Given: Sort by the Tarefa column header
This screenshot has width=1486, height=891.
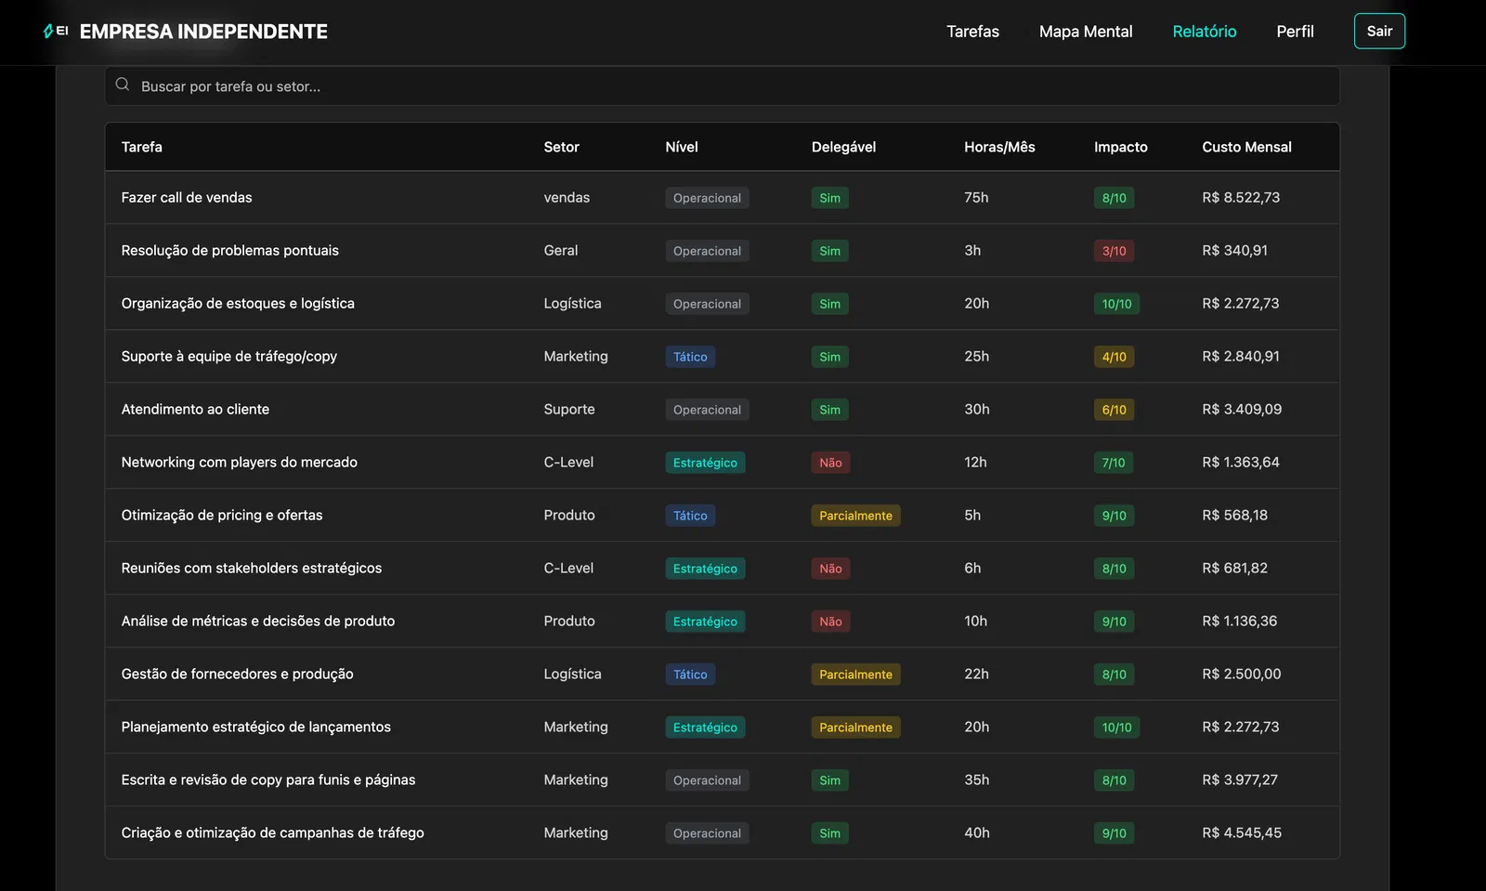Looking at the screenshot, I should pos(141,147).
